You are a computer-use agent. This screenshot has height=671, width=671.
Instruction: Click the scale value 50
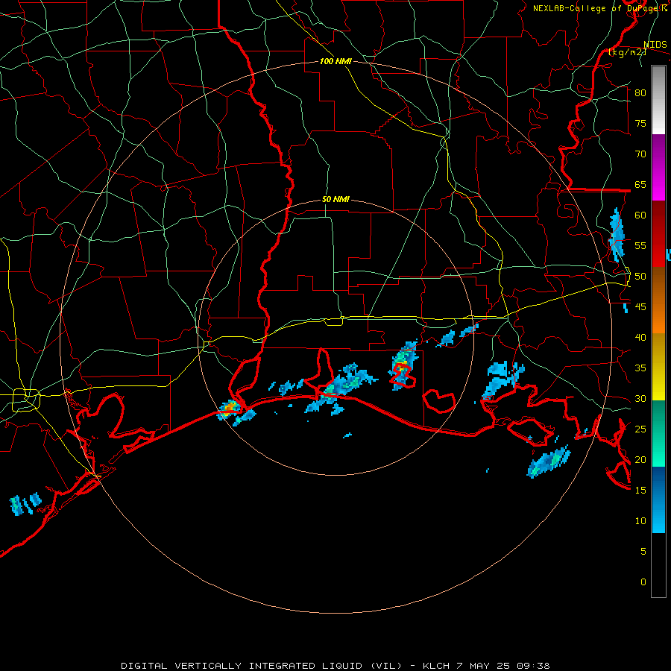[x=640, y=277]
